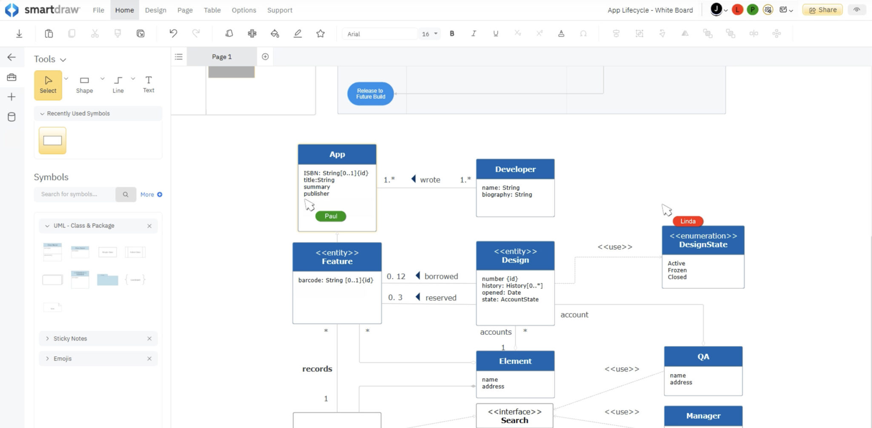This screenshot has height=428, width=872.
Task: Toggle underline formatting
Action: tap(495, 33)
